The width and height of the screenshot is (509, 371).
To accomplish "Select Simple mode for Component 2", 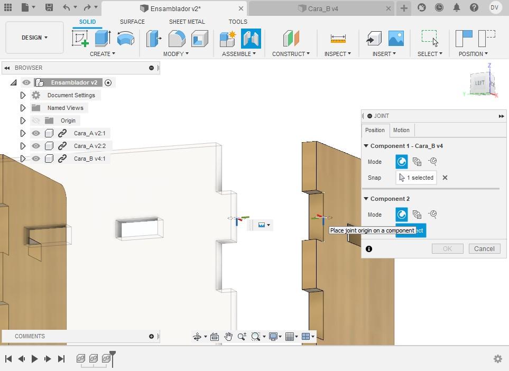I will pos(402,215).
